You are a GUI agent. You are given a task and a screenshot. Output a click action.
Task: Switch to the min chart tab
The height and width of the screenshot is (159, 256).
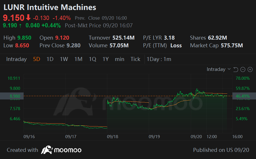pos(119,59)
